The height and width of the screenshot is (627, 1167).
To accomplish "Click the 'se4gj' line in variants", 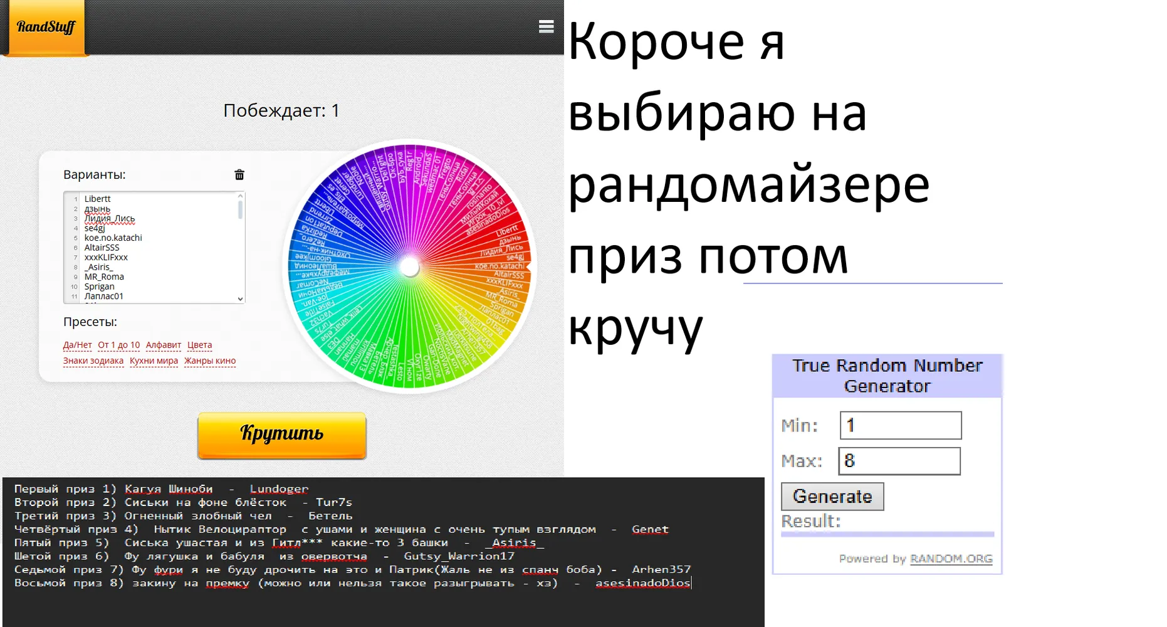I will [95, 228].
